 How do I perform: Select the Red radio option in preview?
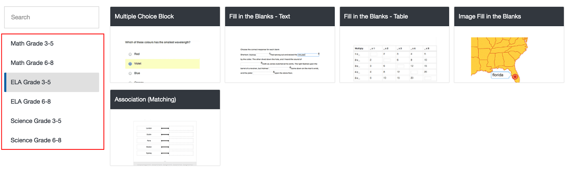tap(130, 54)
